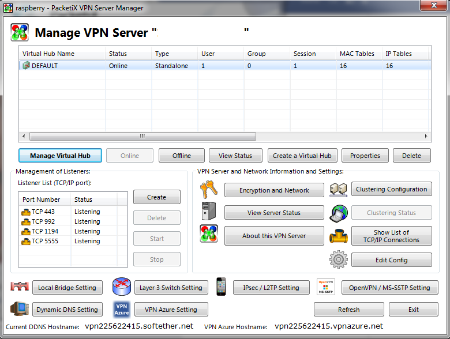Screen dimensions: 450x339
Task: Open IPsec / L2TP Setting
Action: pyautogui.click(x=271, y=287)
